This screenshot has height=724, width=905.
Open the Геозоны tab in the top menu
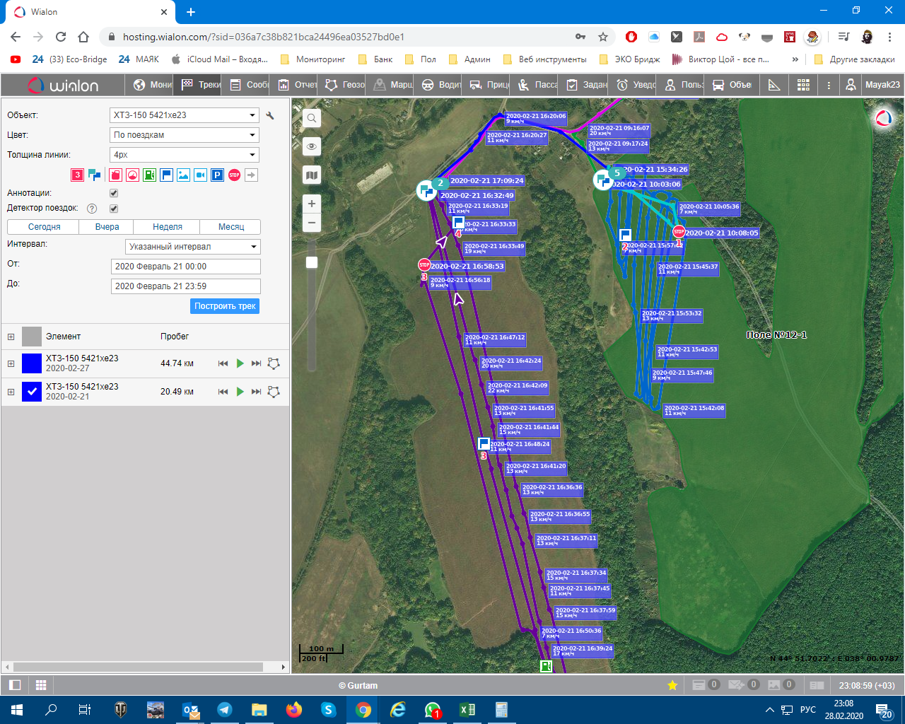345,85
